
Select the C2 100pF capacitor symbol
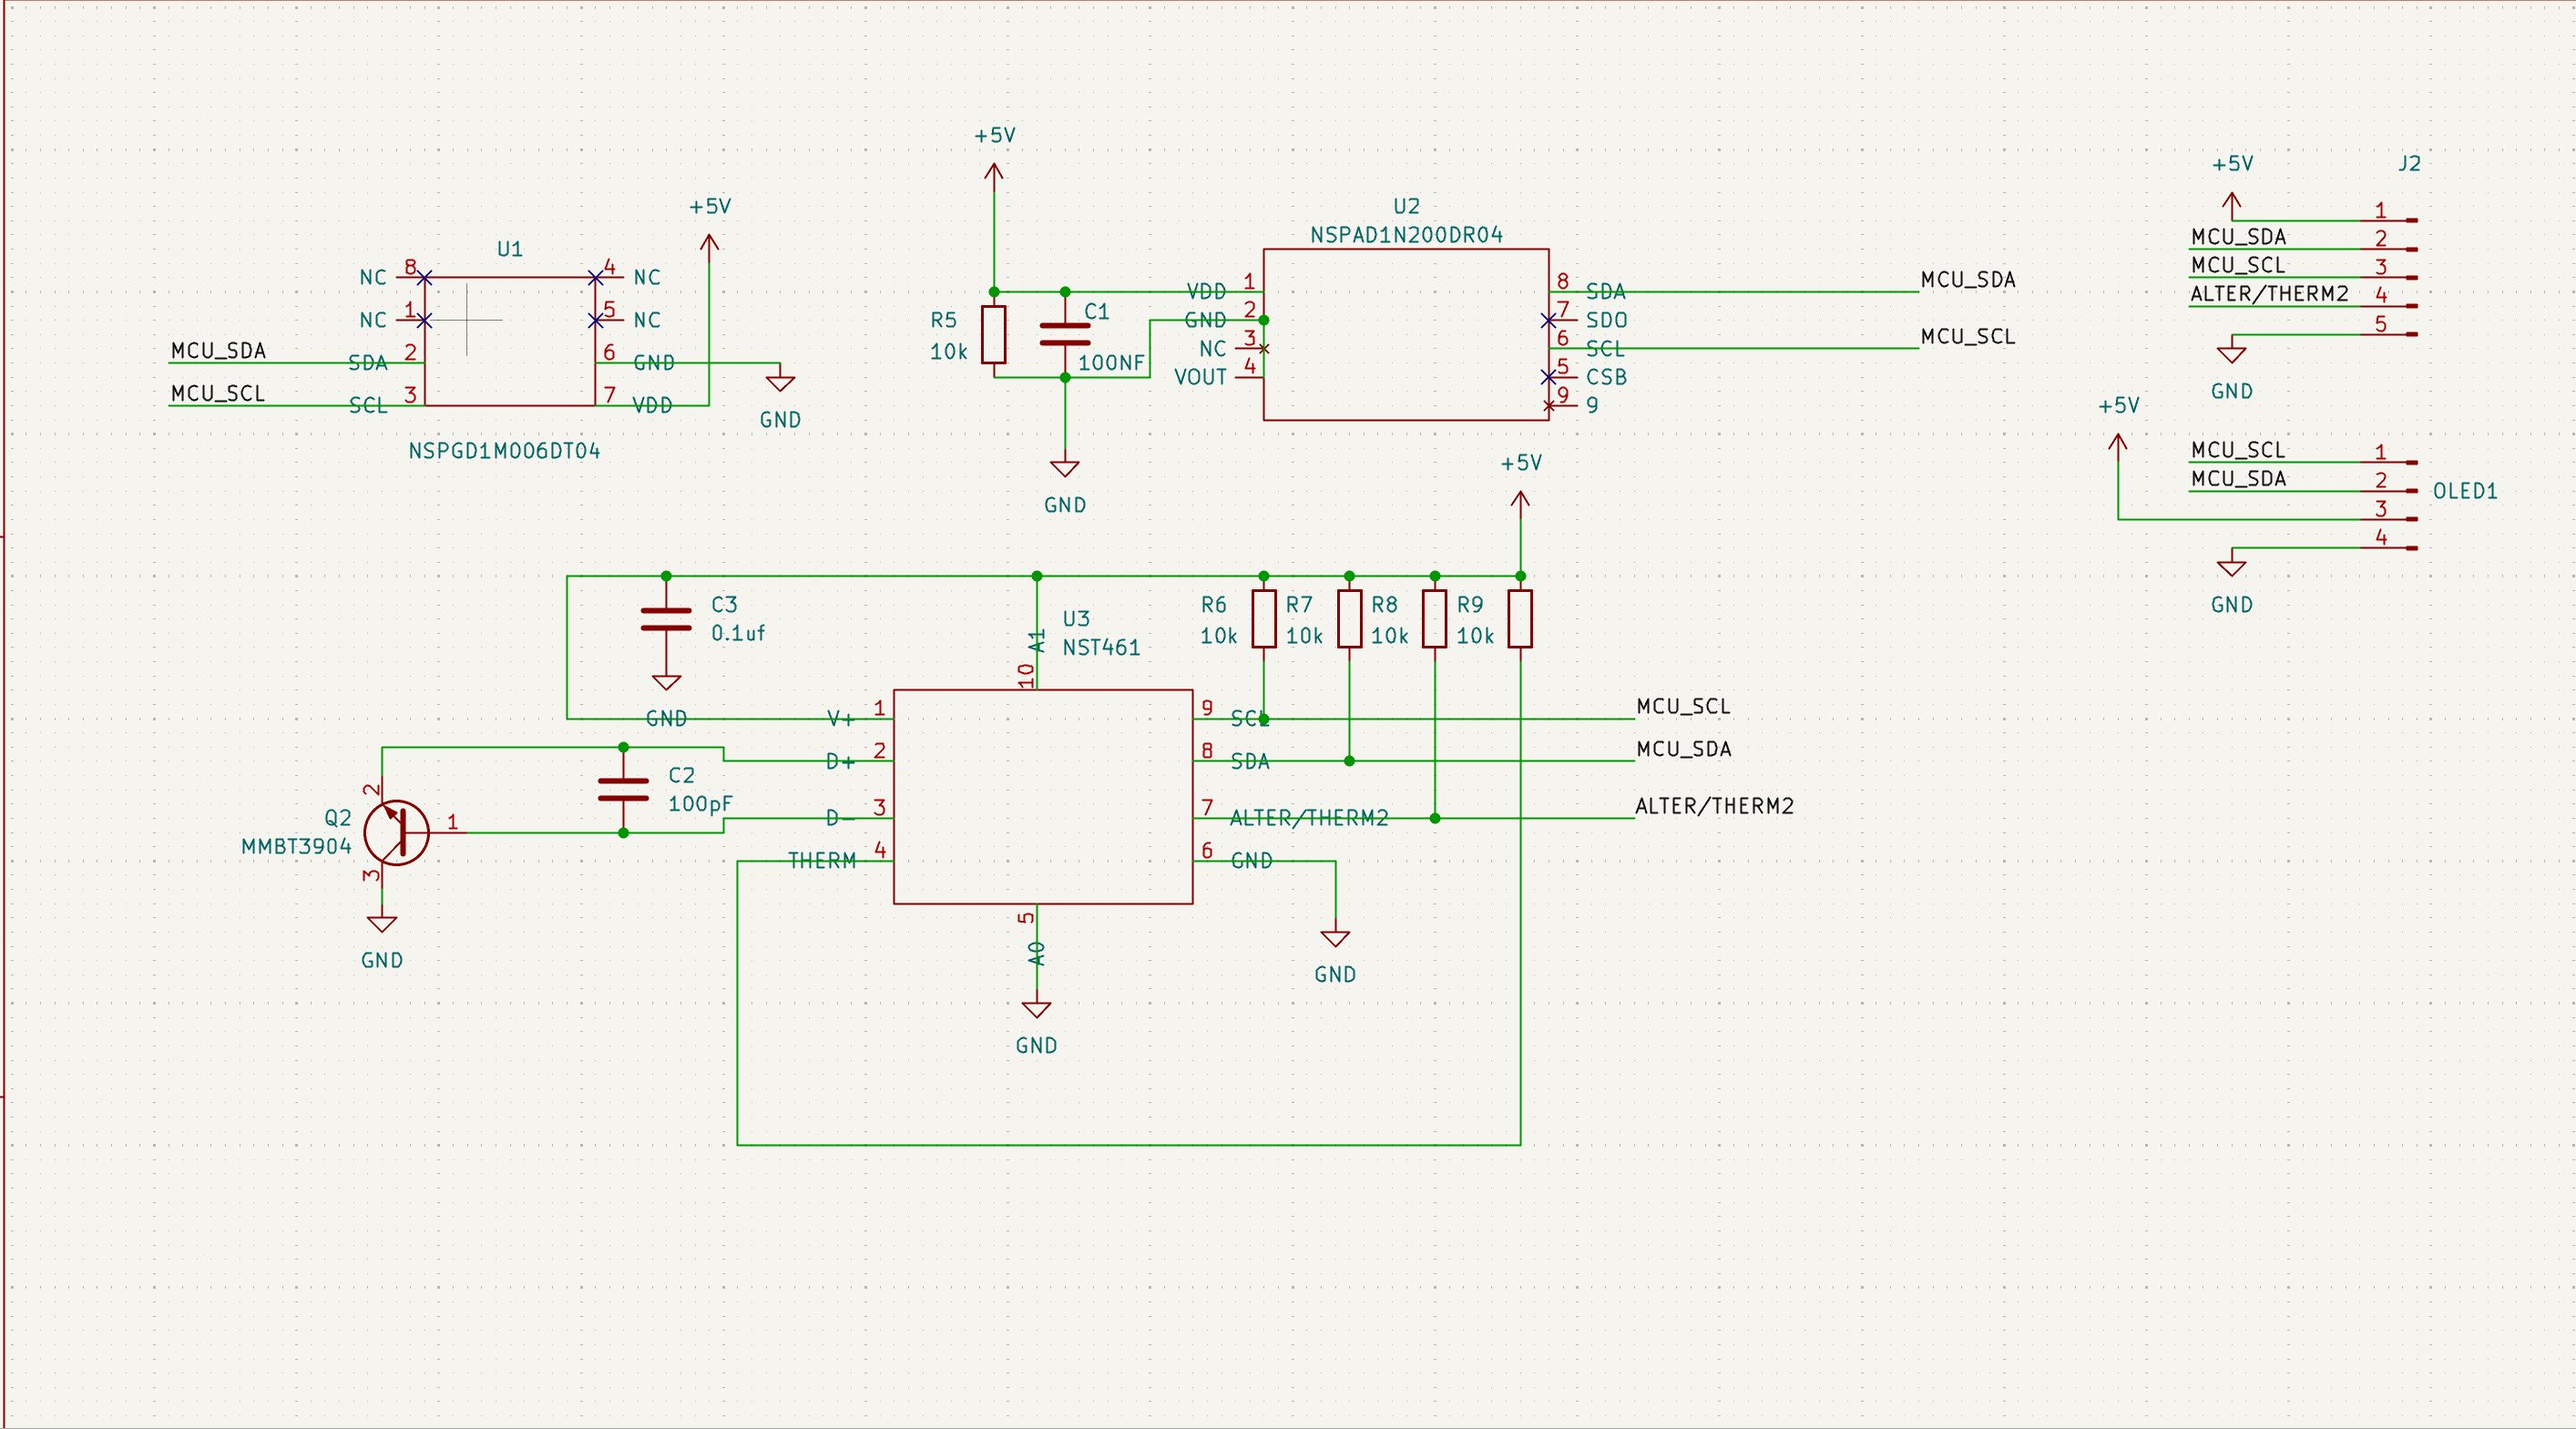[x=623, y=790]
